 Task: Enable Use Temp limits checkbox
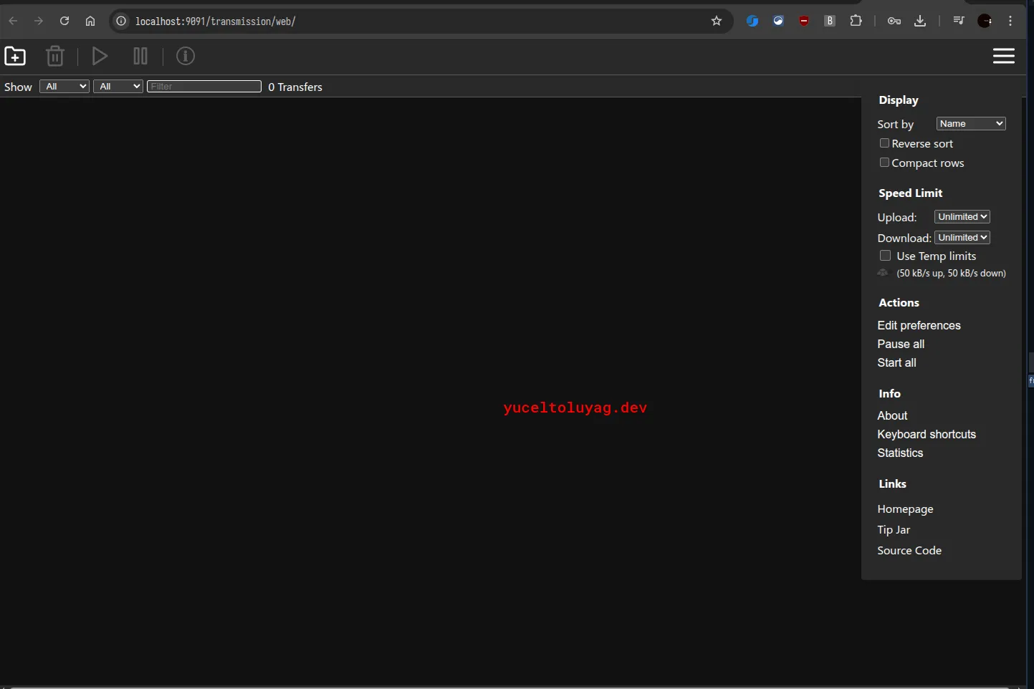885,256
